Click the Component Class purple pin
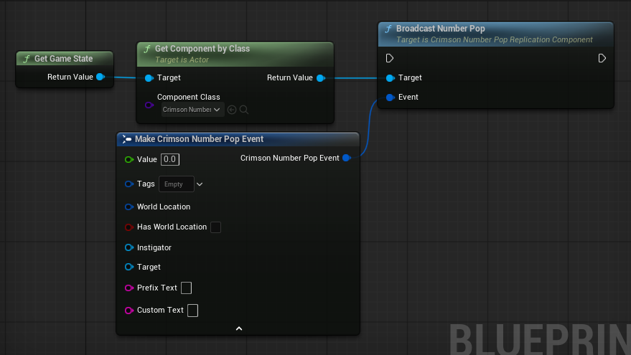 (x=149, y=105)
